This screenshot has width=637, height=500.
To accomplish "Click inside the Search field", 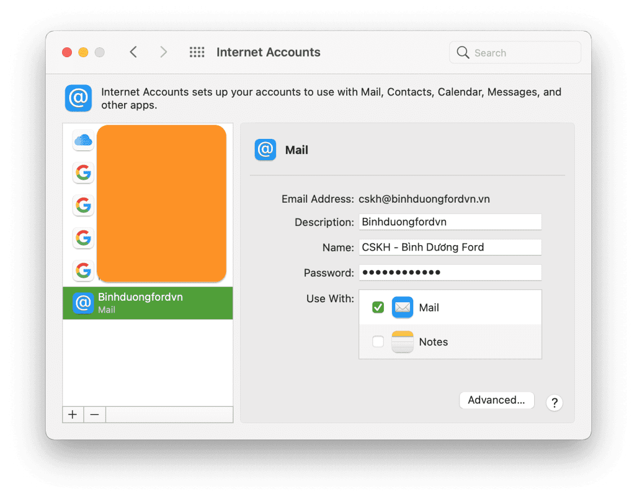I will pos(514,52).
